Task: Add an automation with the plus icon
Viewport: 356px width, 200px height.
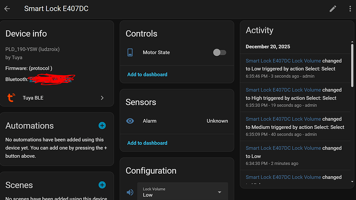Action: (102, 125)
